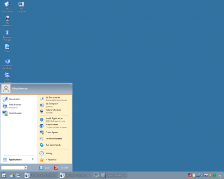Launch Web Browser Konqueror entry
224x179 pixels.
coord(18,106)
